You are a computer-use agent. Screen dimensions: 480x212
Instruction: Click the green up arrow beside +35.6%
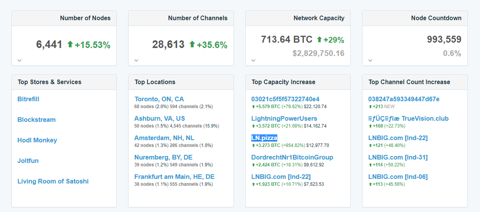point(192,44)
